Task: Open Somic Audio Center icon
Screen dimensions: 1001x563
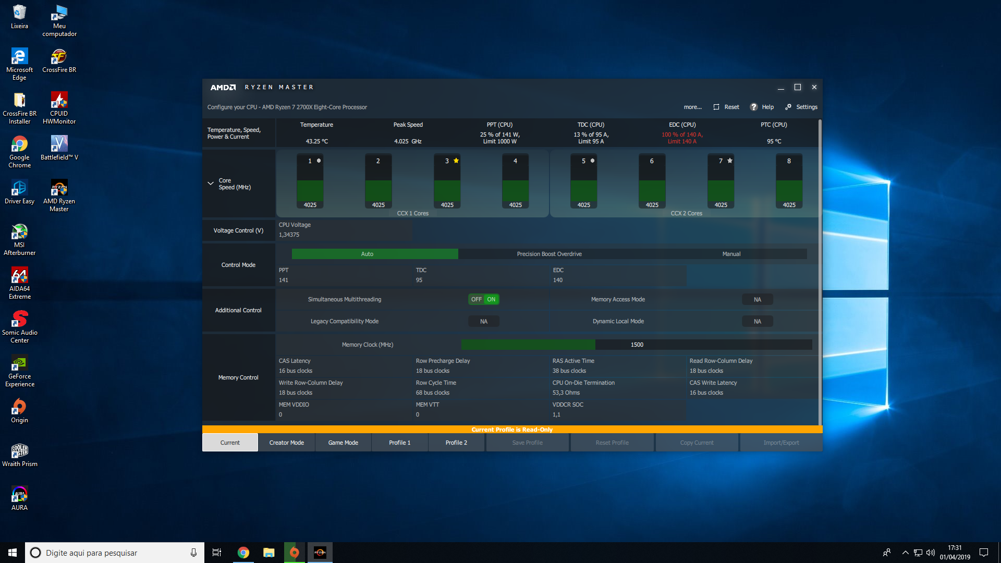Action: point(19,327)
